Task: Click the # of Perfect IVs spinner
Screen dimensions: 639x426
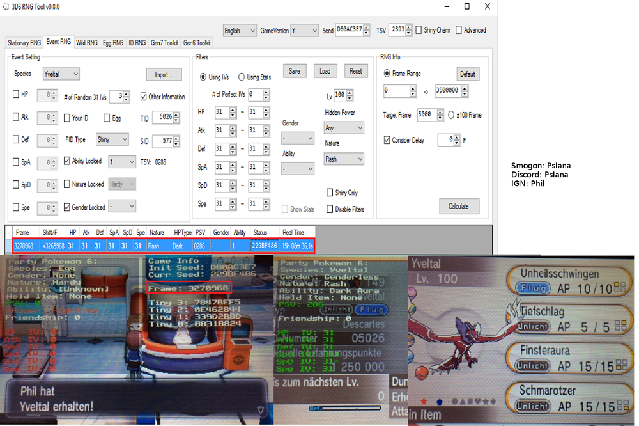Action: click(x=259, y=94)
